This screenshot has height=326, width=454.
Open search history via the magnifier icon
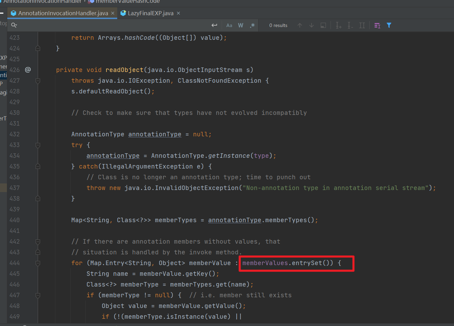[x=14, y=25]
